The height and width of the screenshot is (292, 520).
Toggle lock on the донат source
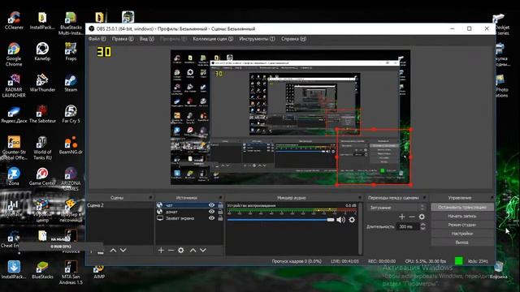[x=220, y=212]
